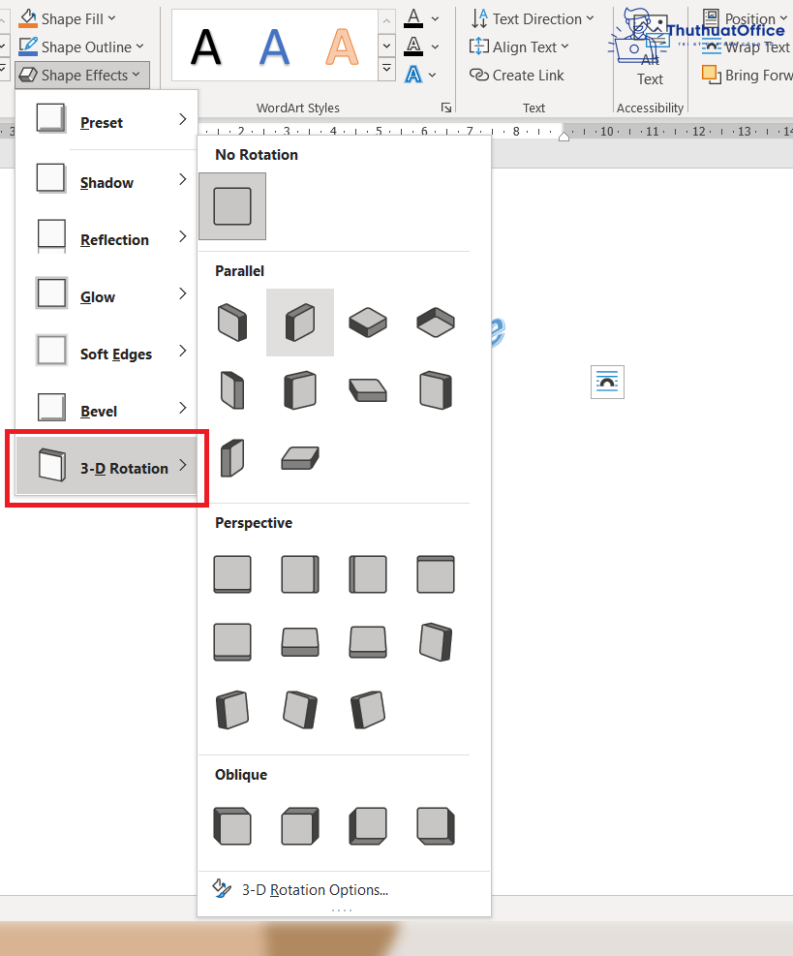Image resolution: width=793 pixels, height=956 pixels.
Task: Apply the orange outline WordArt style
Action: click(342, 46)
